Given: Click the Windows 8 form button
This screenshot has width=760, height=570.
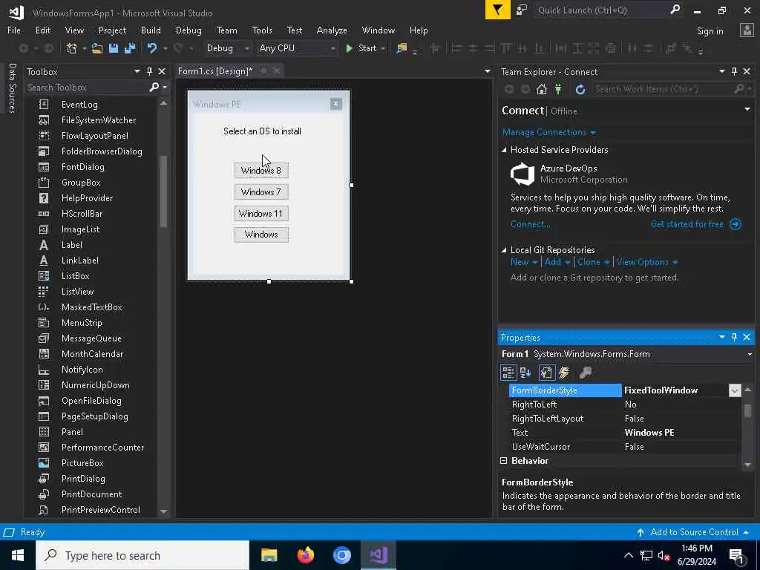Looking at the screenshot, I should pos(261,170).
